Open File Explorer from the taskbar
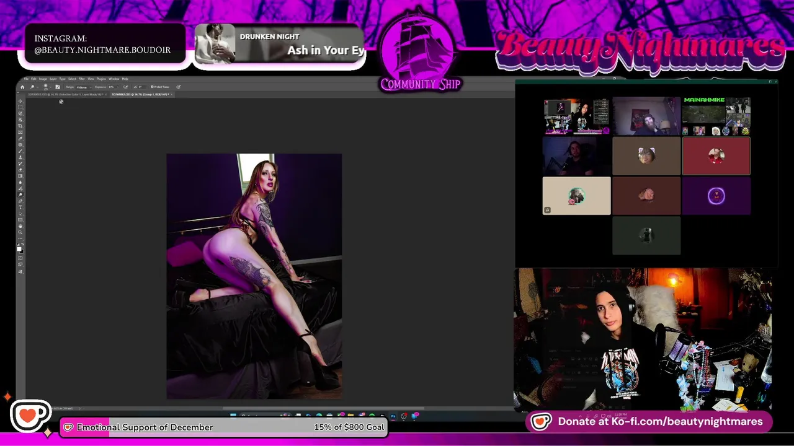This screenshot has height=446, width=794. tap(350, 415)
